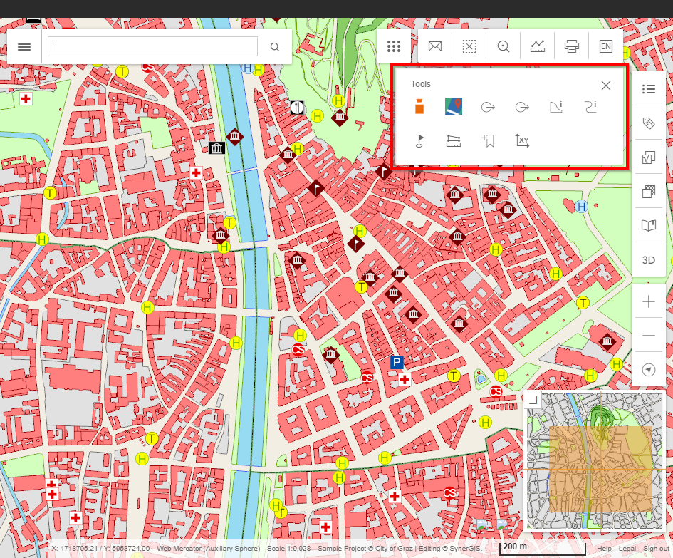This screenshot has width=673, height=558.
Task: Close the Tools panel
Action: coord(606,86)
